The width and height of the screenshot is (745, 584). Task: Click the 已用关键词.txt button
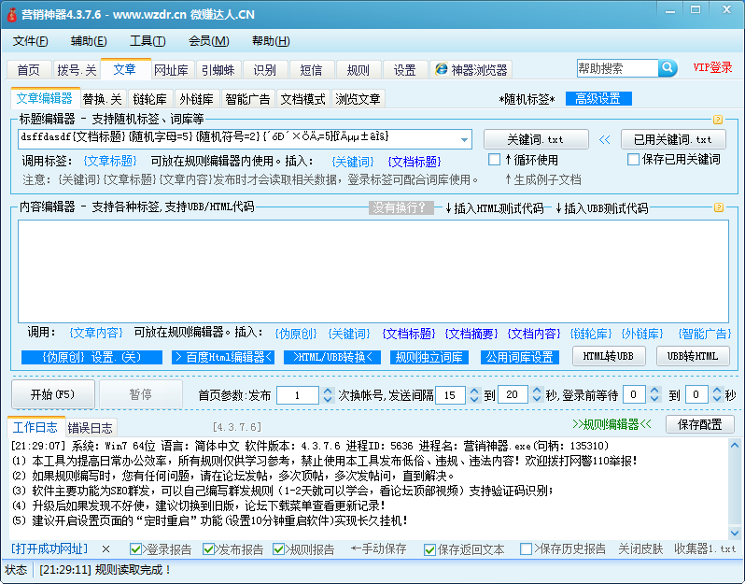click(673, 140)
